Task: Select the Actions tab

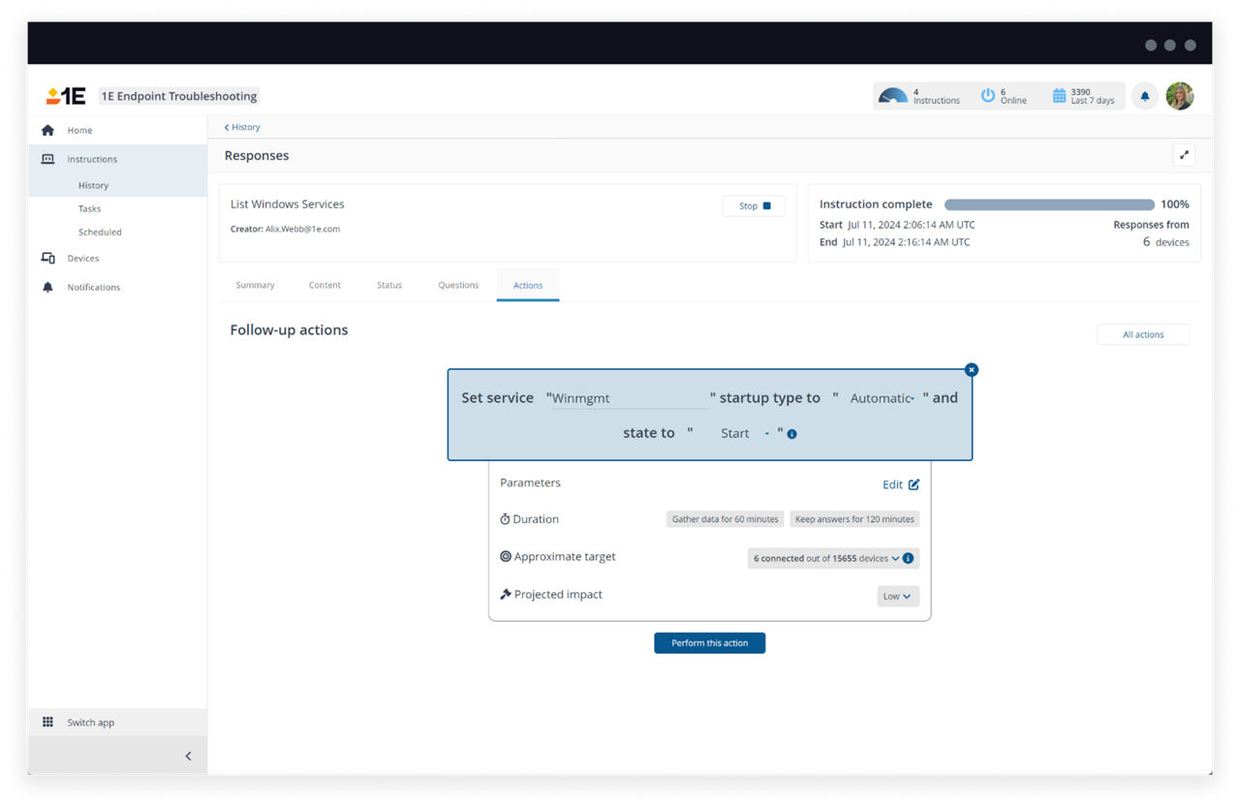Action: point(528,285)
